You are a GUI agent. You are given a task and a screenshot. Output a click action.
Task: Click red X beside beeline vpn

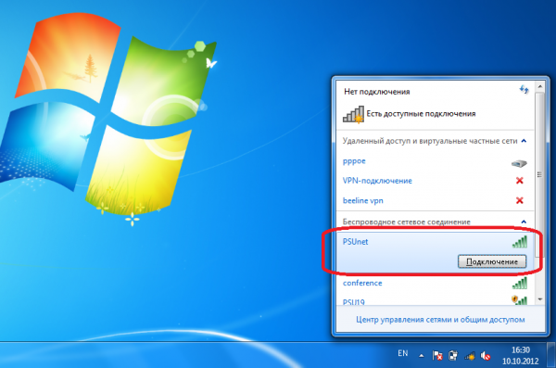[520, 200]
